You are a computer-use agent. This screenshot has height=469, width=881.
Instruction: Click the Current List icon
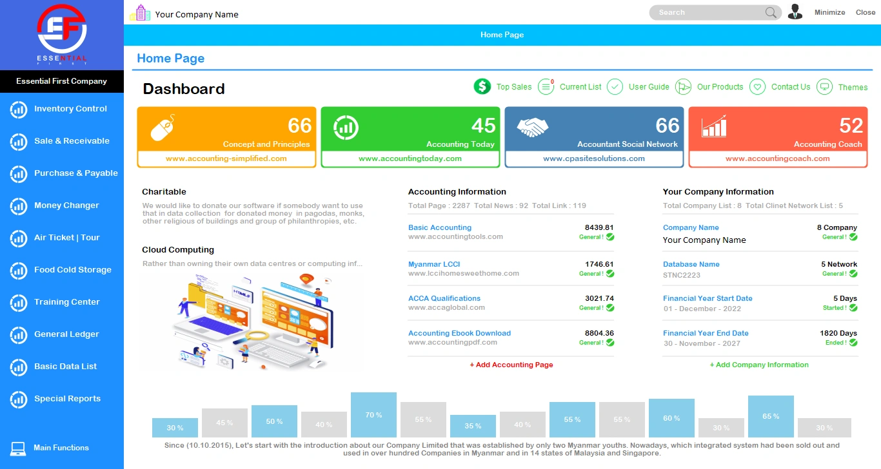546,86
